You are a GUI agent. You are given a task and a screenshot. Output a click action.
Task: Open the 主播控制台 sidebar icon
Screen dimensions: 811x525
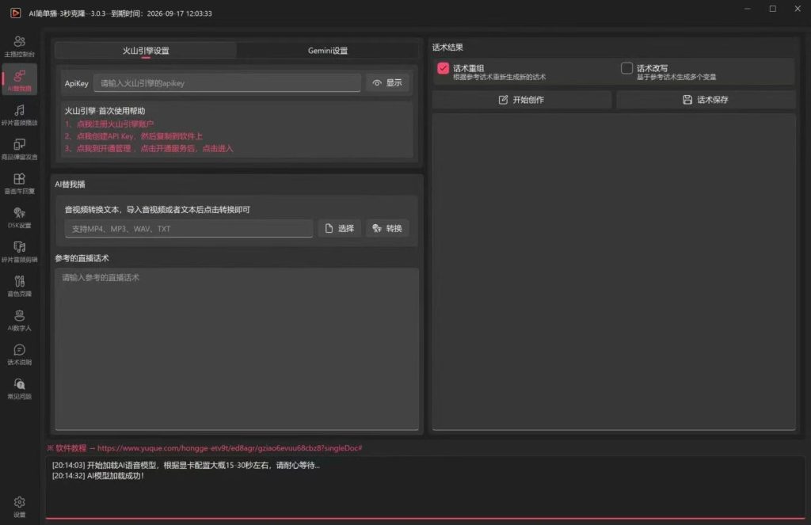19,45
